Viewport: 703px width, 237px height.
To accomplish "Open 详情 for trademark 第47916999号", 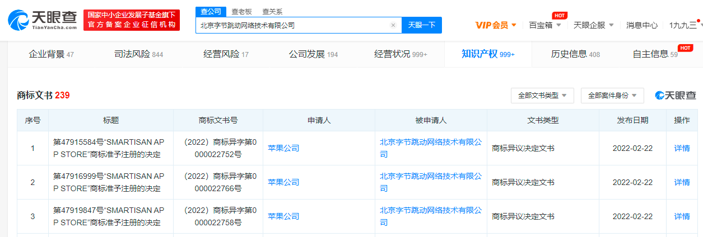I will (x=682, y=182).
